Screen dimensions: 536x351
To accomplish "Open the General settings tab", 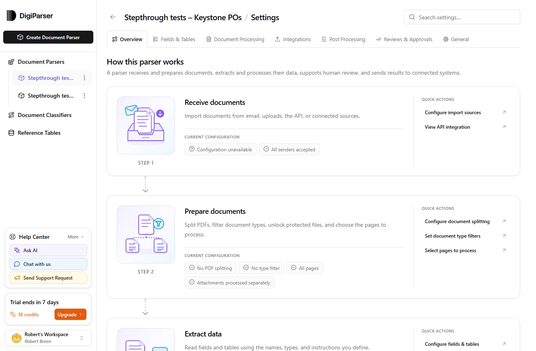I will pos(456,39).
